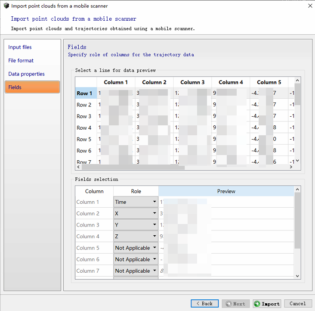Switch to the Data properties step
The height and width of the screenshot is (311, 315).
coord(26,74)
